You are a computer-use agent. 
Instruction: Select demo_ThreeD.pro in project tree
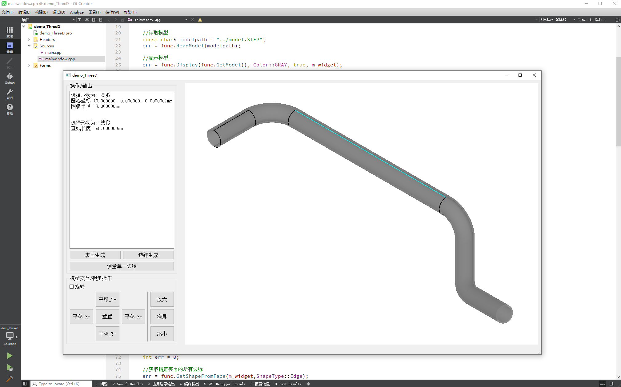pos(56,33)
